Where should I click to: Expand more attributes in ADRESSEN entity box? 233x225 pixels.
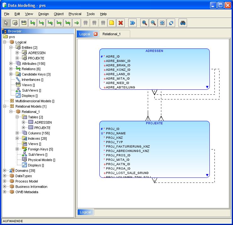pyautogui.click(x=207, y=87)
